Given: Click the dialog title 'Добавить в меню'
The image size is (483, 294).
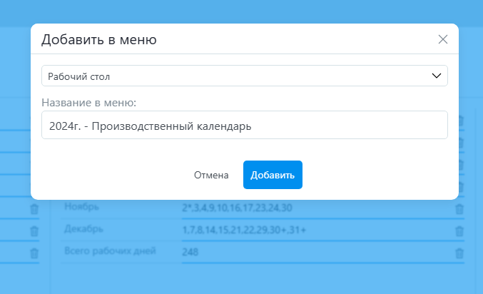Looking at the screenshot, I should point(99,39).
